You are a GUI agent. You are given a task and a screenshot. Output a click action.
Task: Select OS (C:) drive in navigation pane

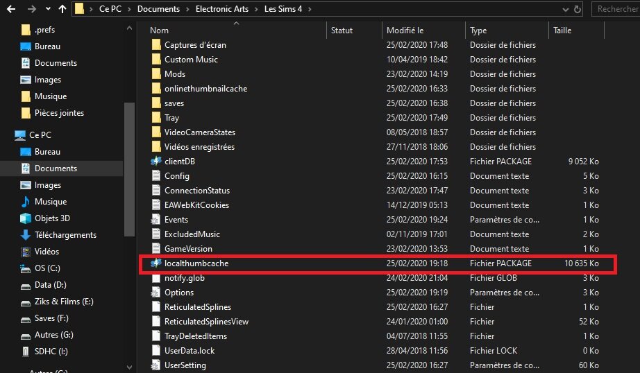[47, 268]
